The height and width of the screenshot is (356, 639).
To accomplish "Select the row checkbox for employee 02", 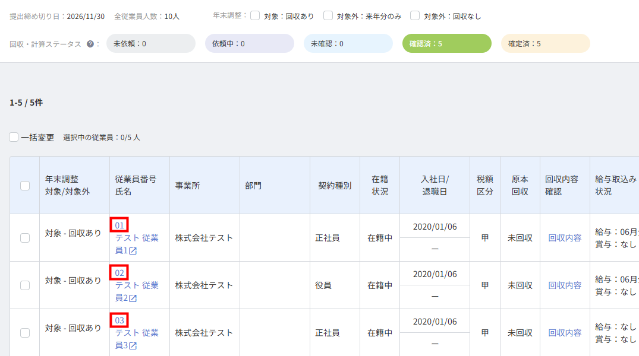I will (25, 285).
